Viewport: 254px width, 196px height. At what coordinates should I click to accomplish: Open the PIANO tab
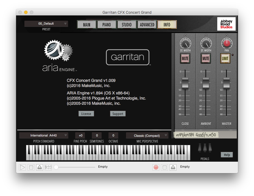(x=106, y=25)
